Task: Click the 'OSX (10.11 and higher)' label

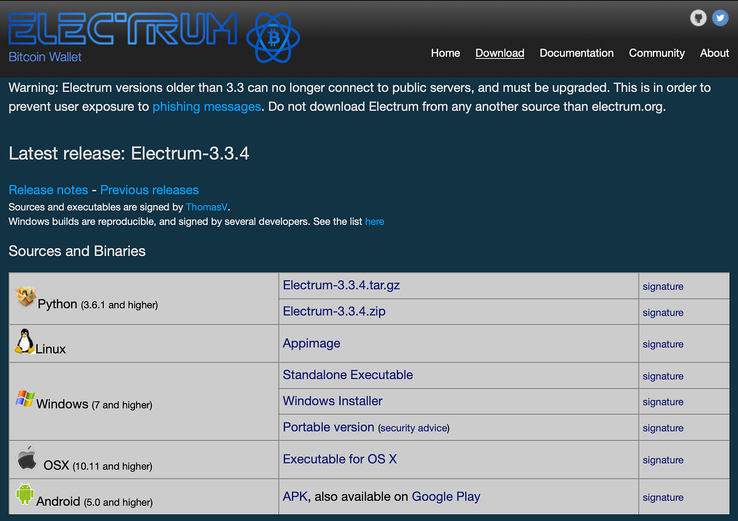Action: tap(98, 466)
